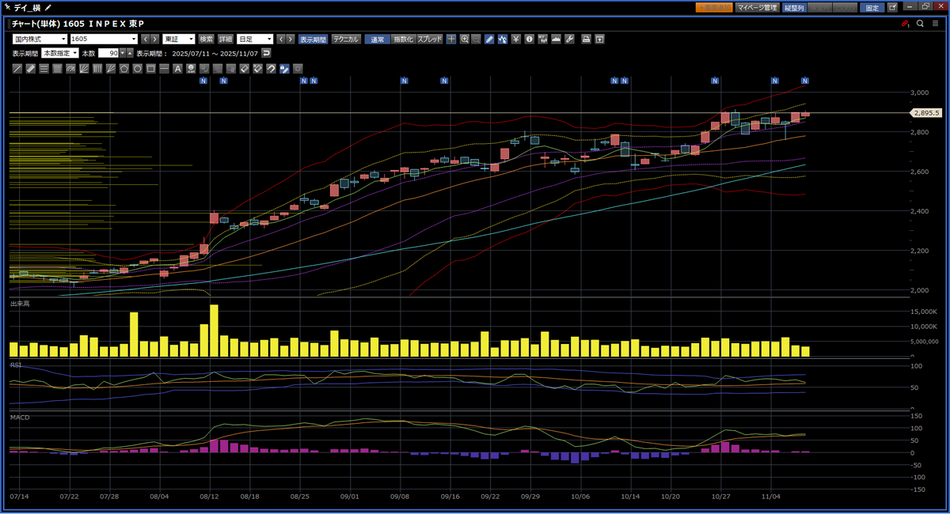Open the 東証 exchange dropdown
The width and height of the screenshot is (950, 514).
tap(178, 39)
